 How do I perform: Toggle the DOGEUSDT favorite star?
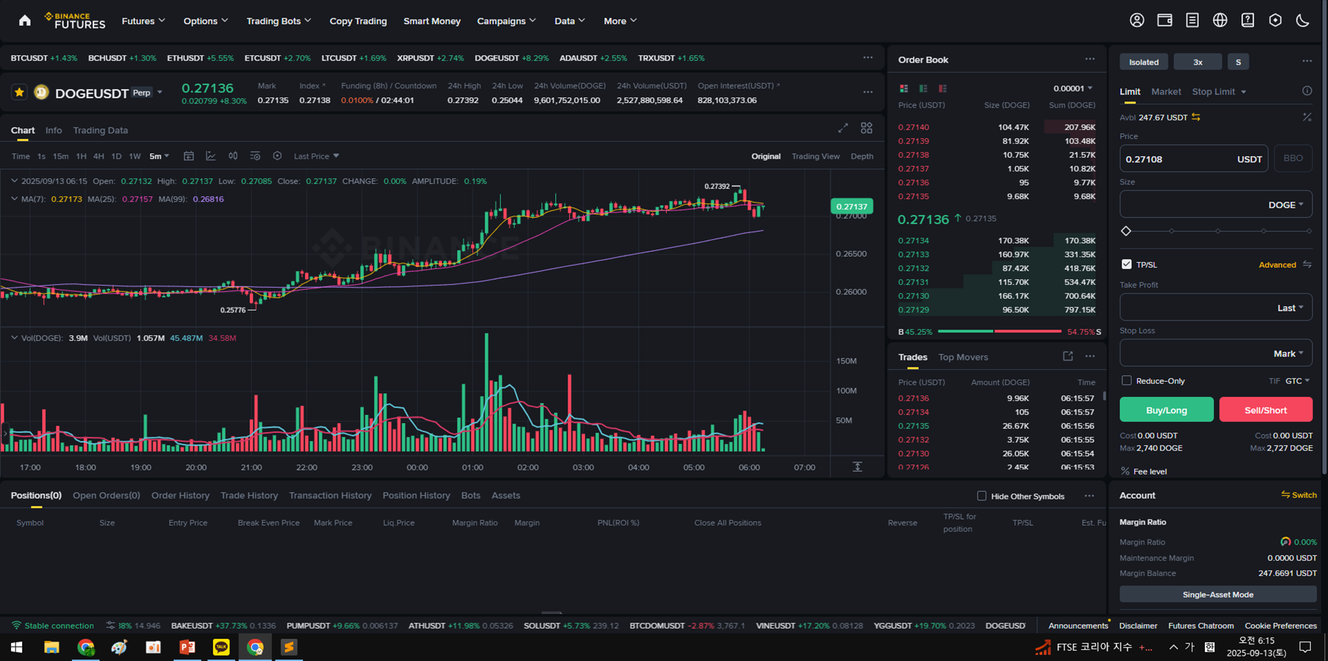tap(19, 93)
